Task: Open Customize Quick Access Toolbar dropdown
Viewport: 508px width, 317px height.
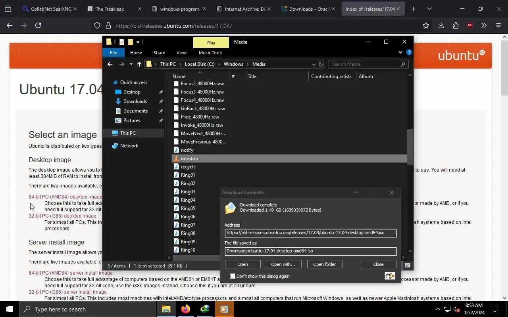Action: tap(138, 42)
